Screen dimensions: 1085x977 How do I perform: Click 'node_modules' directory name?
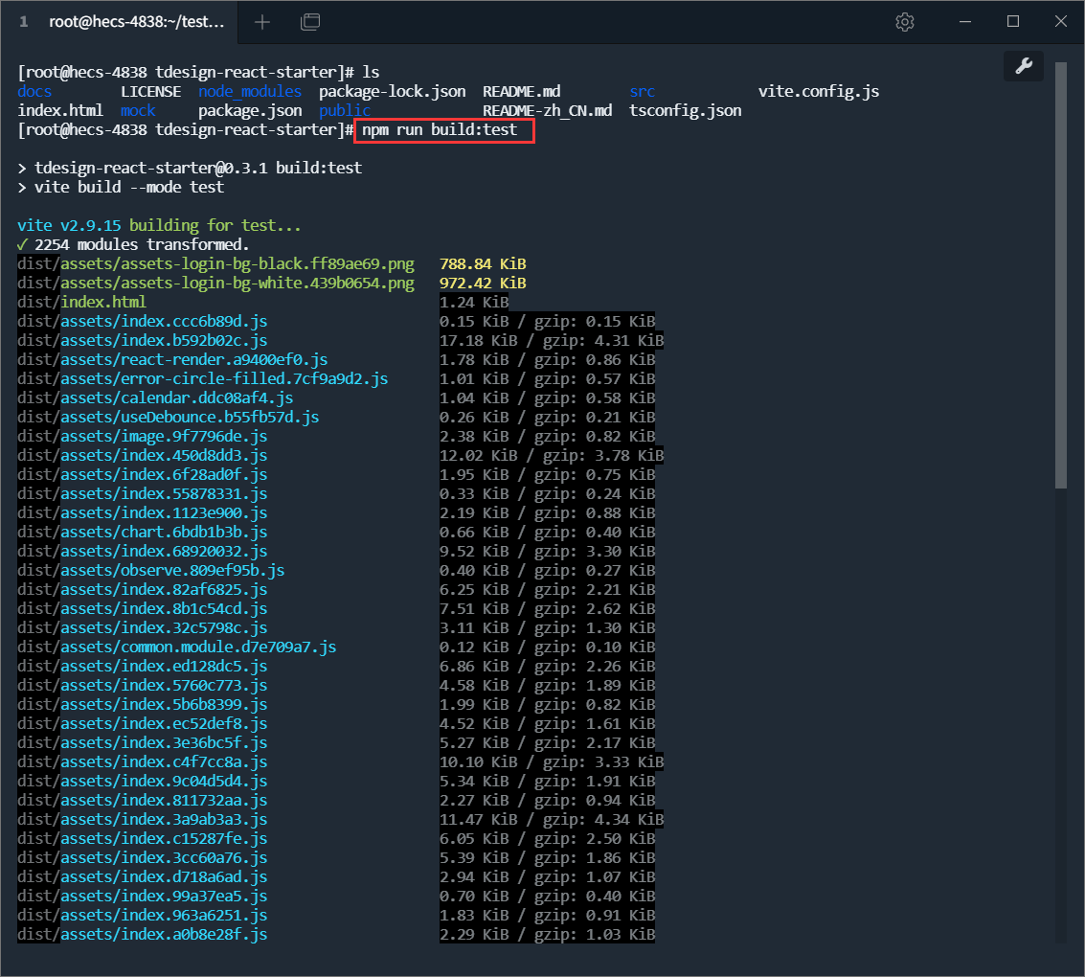pos(250,91)
